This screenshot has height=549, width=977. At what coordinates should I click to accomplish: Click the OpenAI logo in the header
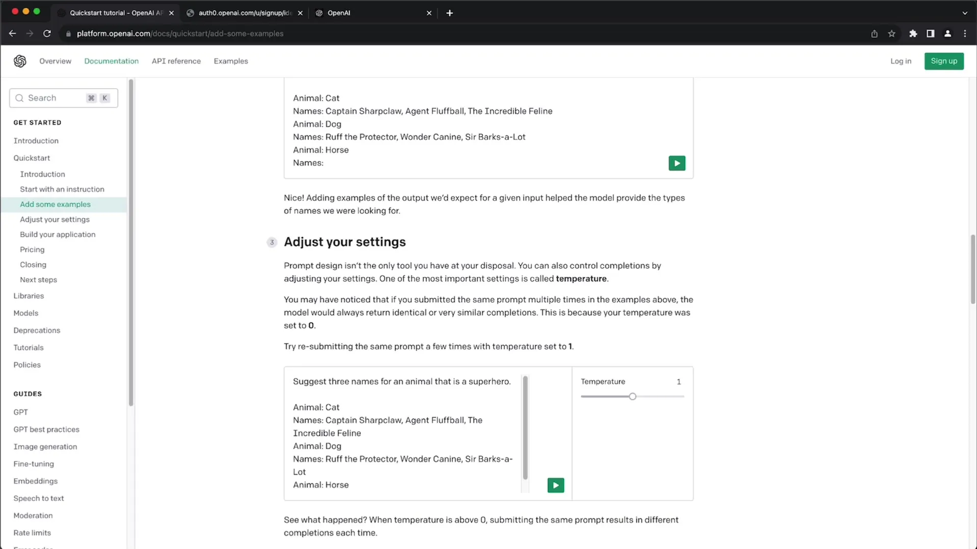coord(20,61)
